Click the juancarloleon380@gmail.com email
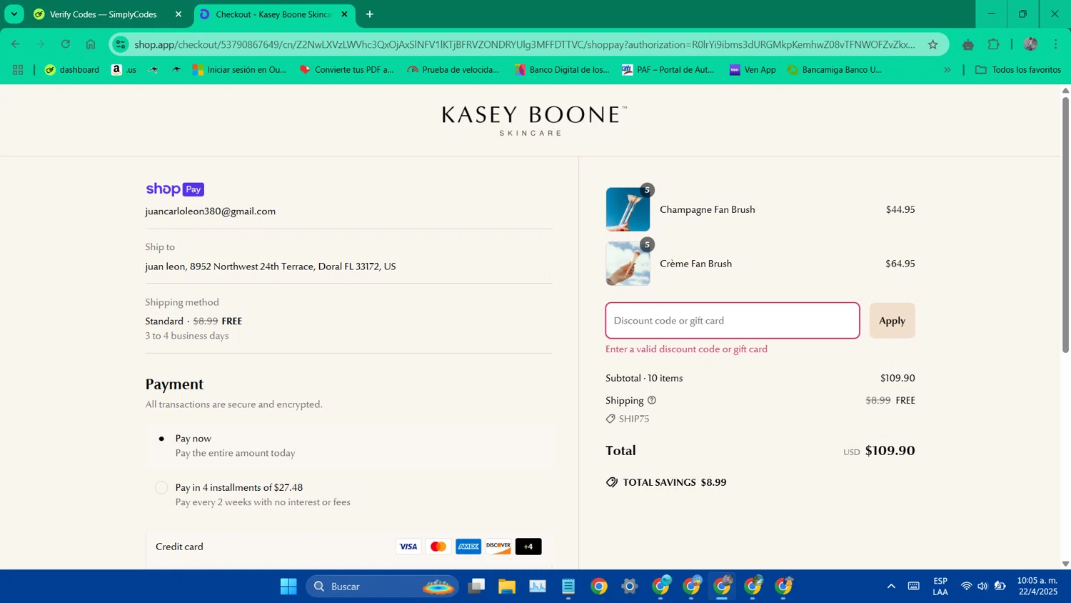 coord(211,211)
